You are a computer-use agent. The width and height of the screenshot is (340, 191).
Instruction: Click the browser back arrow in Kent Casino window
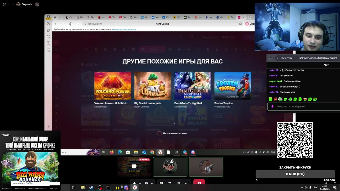(56, 24)
